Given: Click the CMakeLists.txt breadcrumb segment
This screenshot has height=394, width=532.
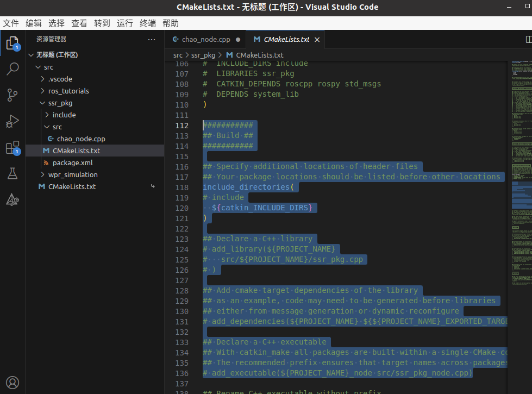Looking at the screenshot, I should (x=260, y=55).
